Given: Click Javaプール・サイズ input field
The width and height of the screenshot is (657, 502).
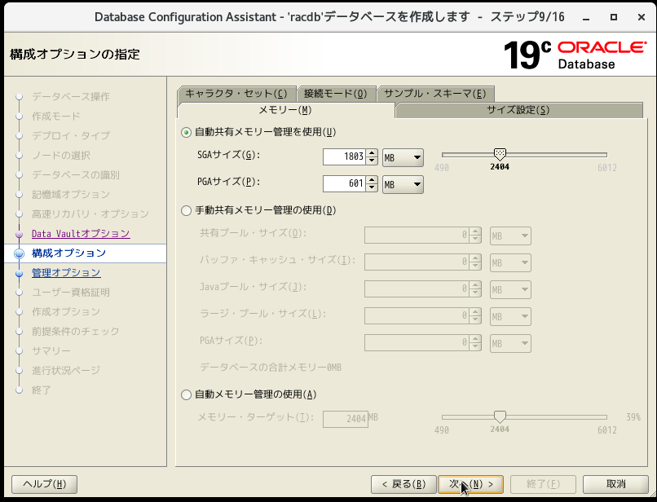Looking at the screenshot, I should pyautogui.click(x=417, y=289).
